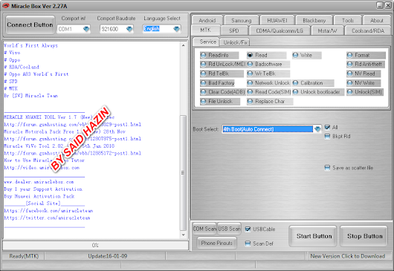Open the Boot Select dropdown arrow

pyautogui.click(x=317, y=129)
